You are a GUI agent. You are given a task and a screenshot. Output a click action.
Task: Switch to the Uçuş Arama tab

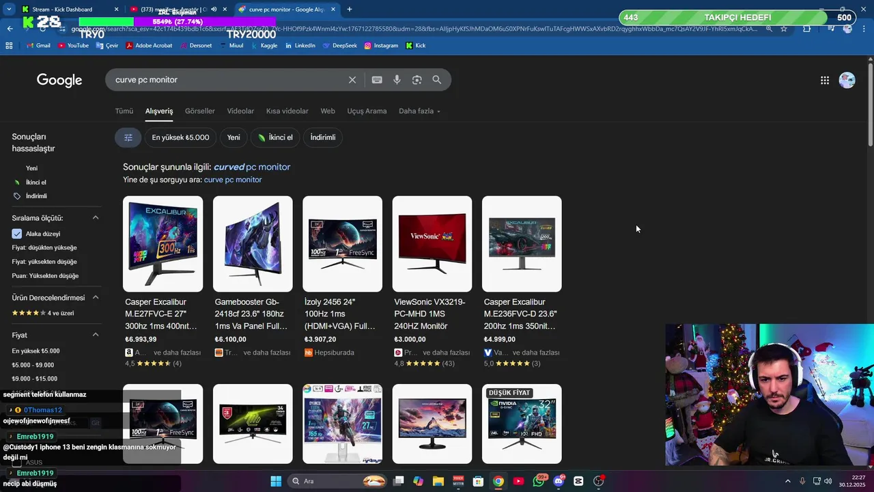pyautogui.click(x=367, y=111)
